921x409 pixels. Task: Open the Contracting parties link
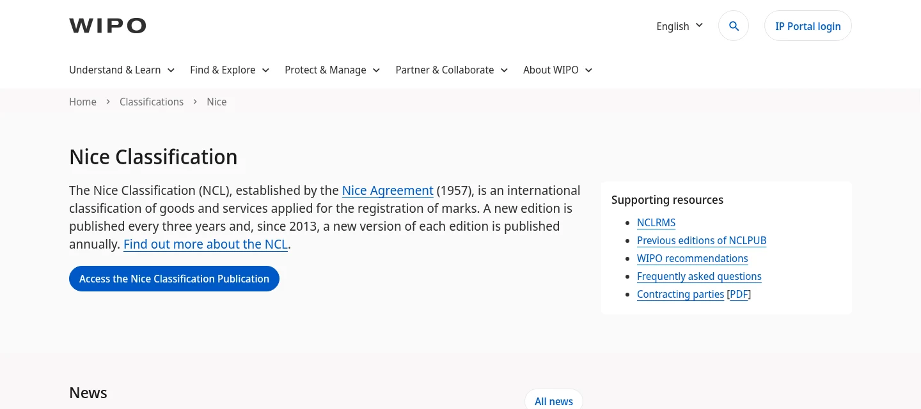point(681,295)
